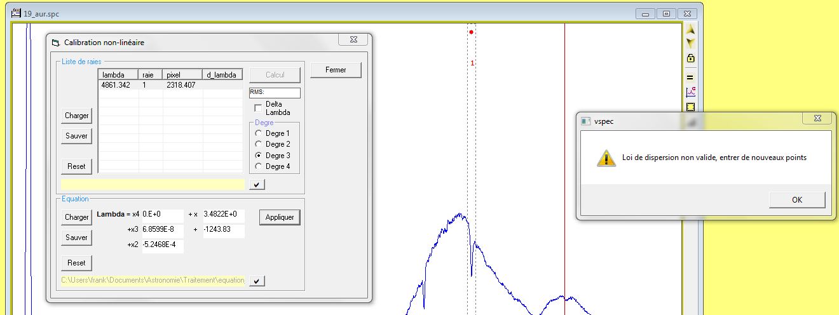Click the 19_aur.spc window title icon
The width and height of the screenshot is (839, 315).
17,13
